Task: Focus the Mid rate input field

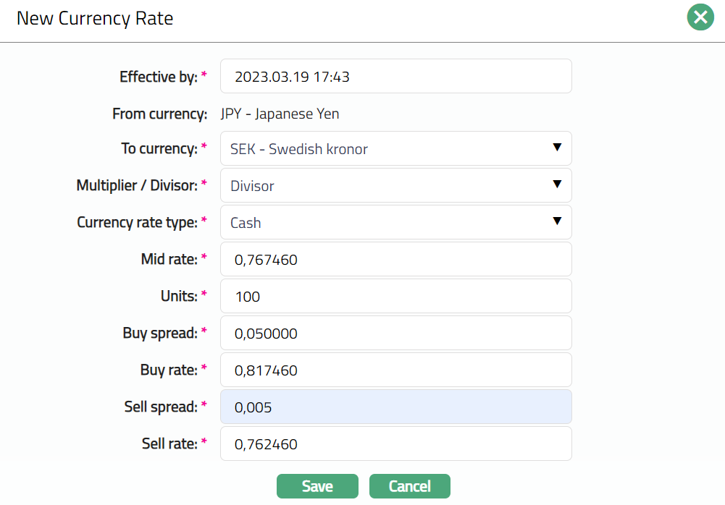Action: click(395, 260)
